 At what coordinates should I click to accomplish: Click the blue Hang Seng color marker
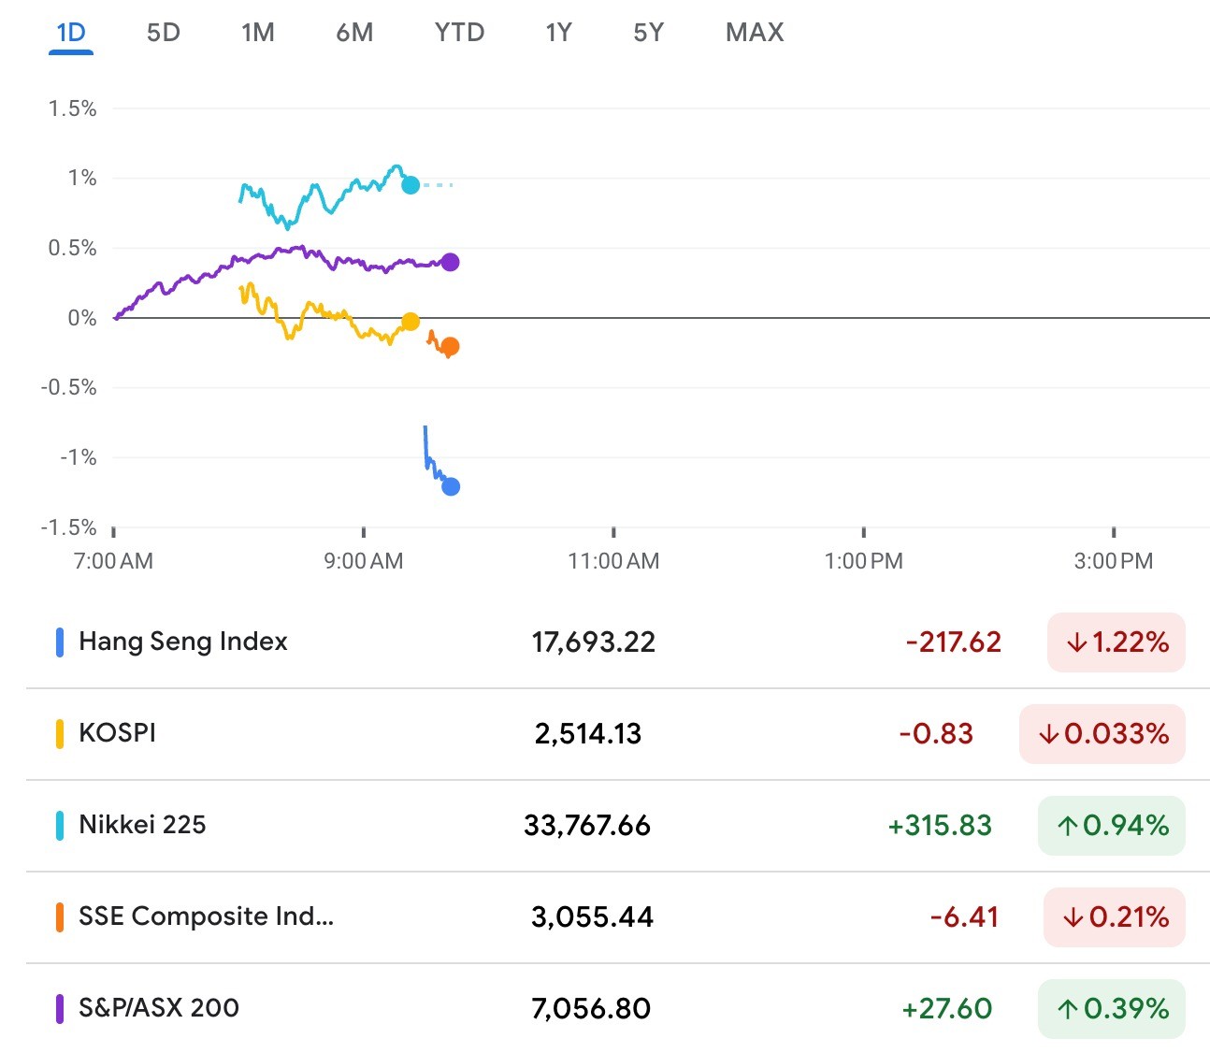coord(60,642)
